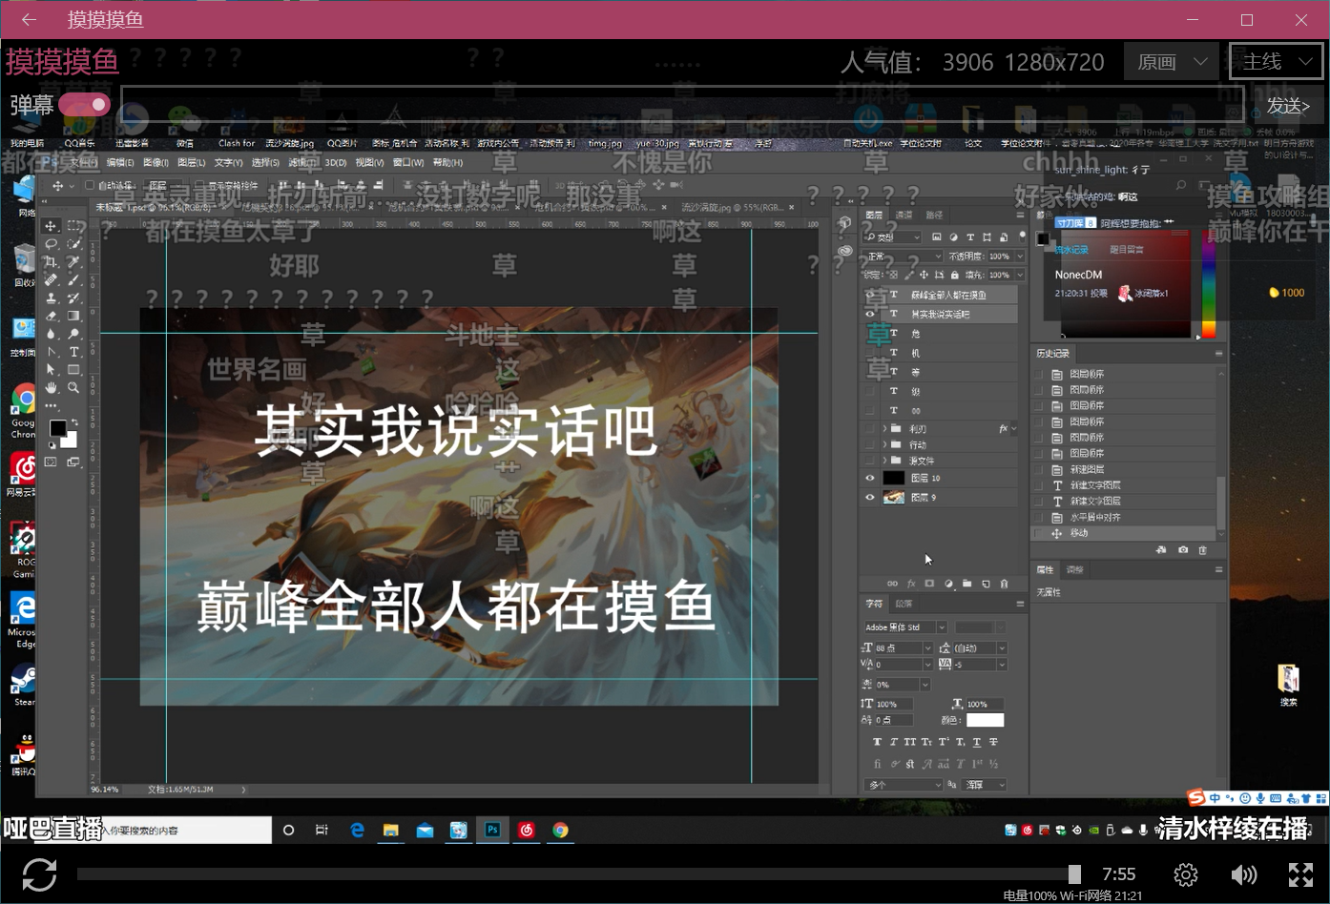Open the 视图(V) menu
Viewport: 1330px width, 904px height.
pos(369,163)
